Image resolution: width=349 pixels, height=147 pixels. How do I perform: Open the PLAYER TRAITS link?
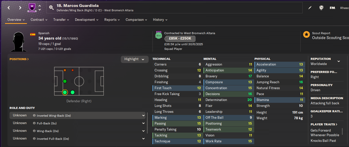pos(324,124)
